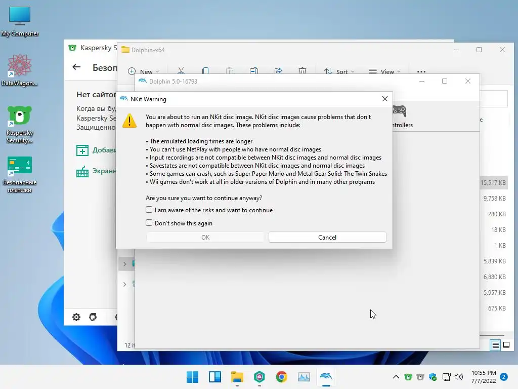Viewport: 518px width, 389px height.
Task: Open Kaspersky Security desktop shortcut
Action: pos(20,125)
